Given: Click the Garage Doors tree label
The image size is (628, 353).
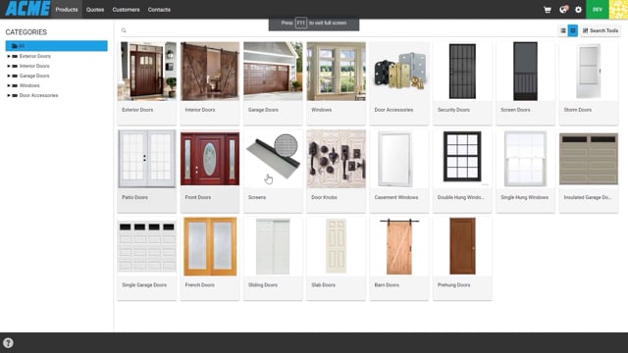Looking at the screenshot, I should coord(34,76).
